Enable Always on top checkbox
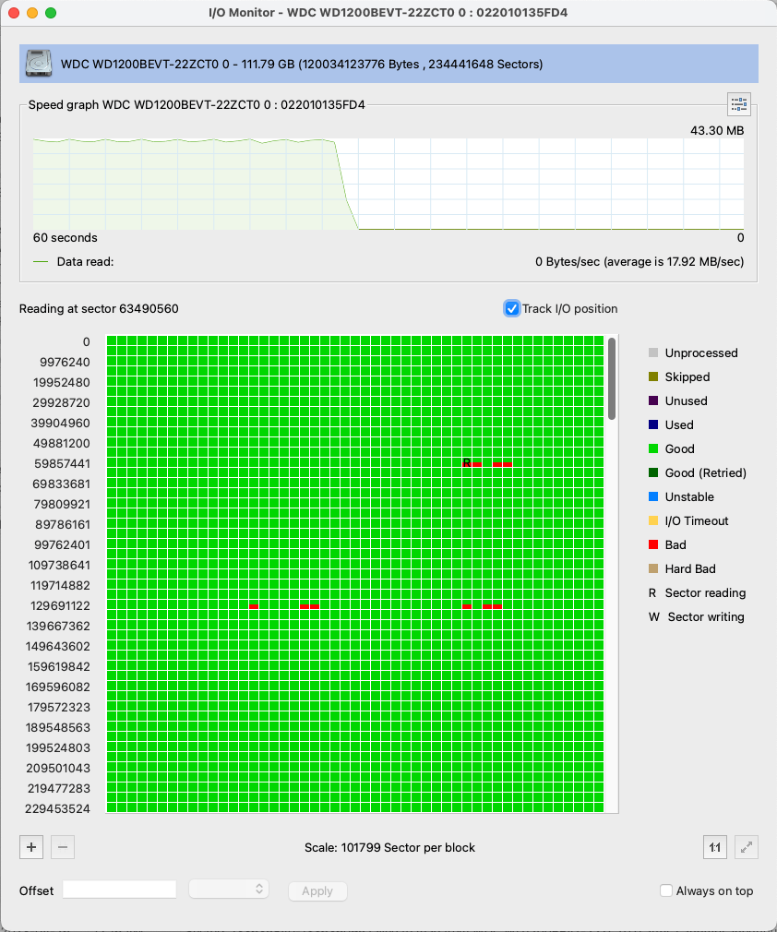Screen dimensions: 777x932 pos(666,890)
